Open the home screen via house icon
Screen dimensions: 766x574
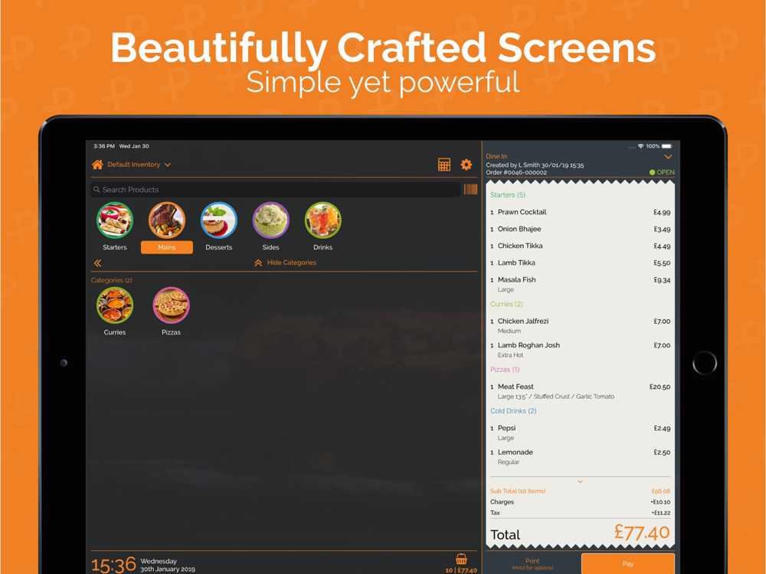click(97, 165)
